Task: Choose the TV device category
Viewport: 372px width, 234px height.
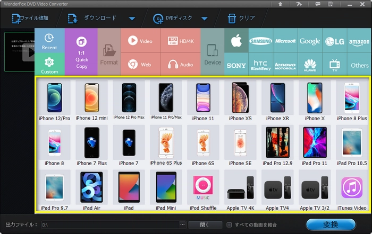Action: point(335,65)
